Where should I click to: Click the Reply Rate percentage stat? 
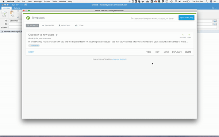pyautogui.click(x=183, y=36)
